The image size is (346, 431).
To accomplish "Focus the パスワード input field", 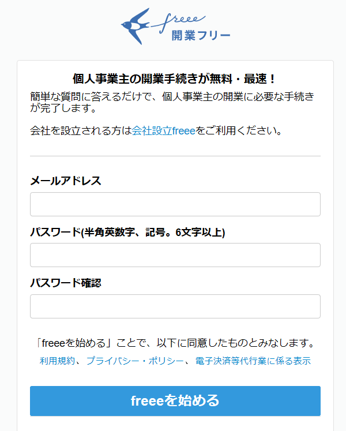I will (175, 255).
